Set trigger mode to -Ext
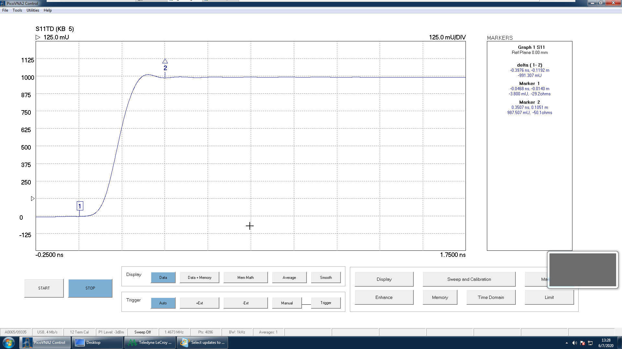The image size is (622, 349). (x=246, y=303)
